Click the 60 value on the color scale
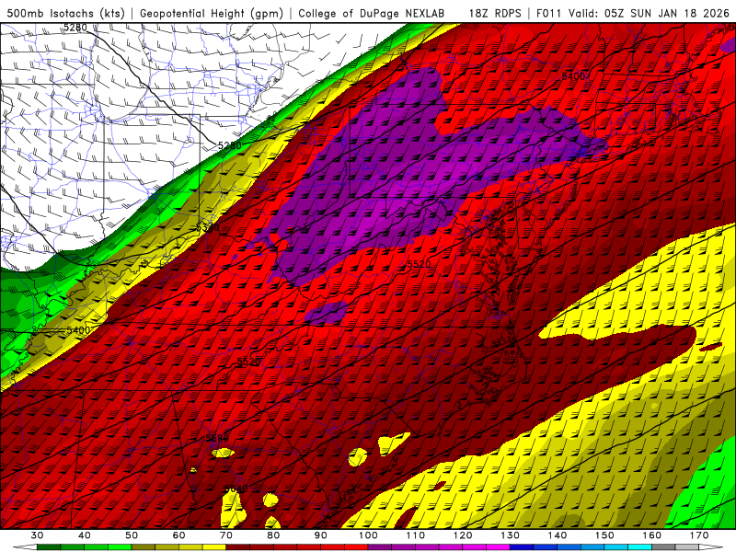Image resolution: width=736 pixels, height=552 pixels. click(x=178, y=535)
